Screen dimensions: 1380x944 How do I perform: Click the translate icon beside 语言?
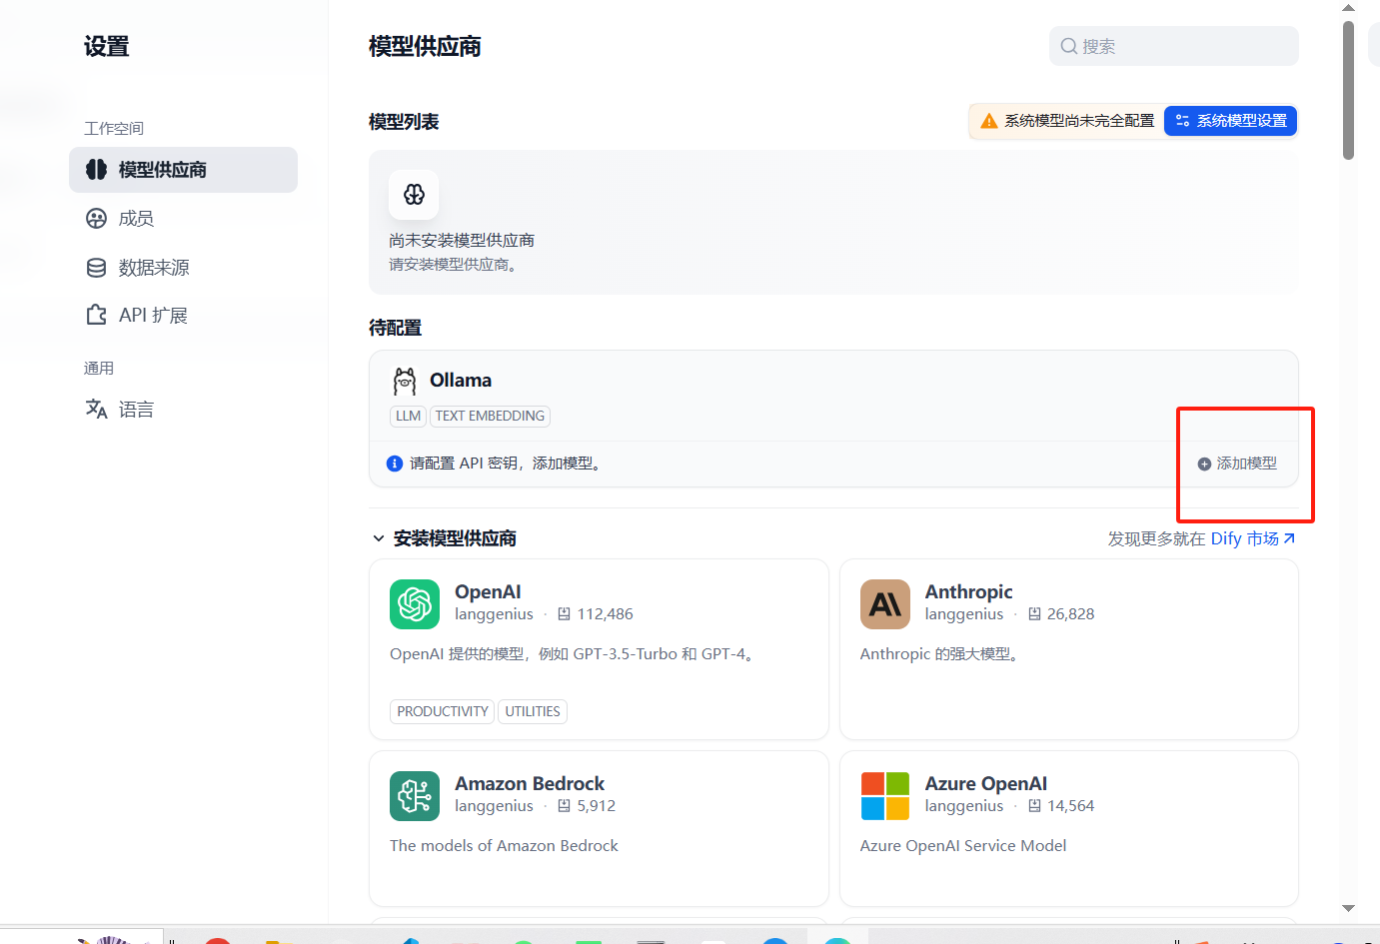tap(96, 410)
